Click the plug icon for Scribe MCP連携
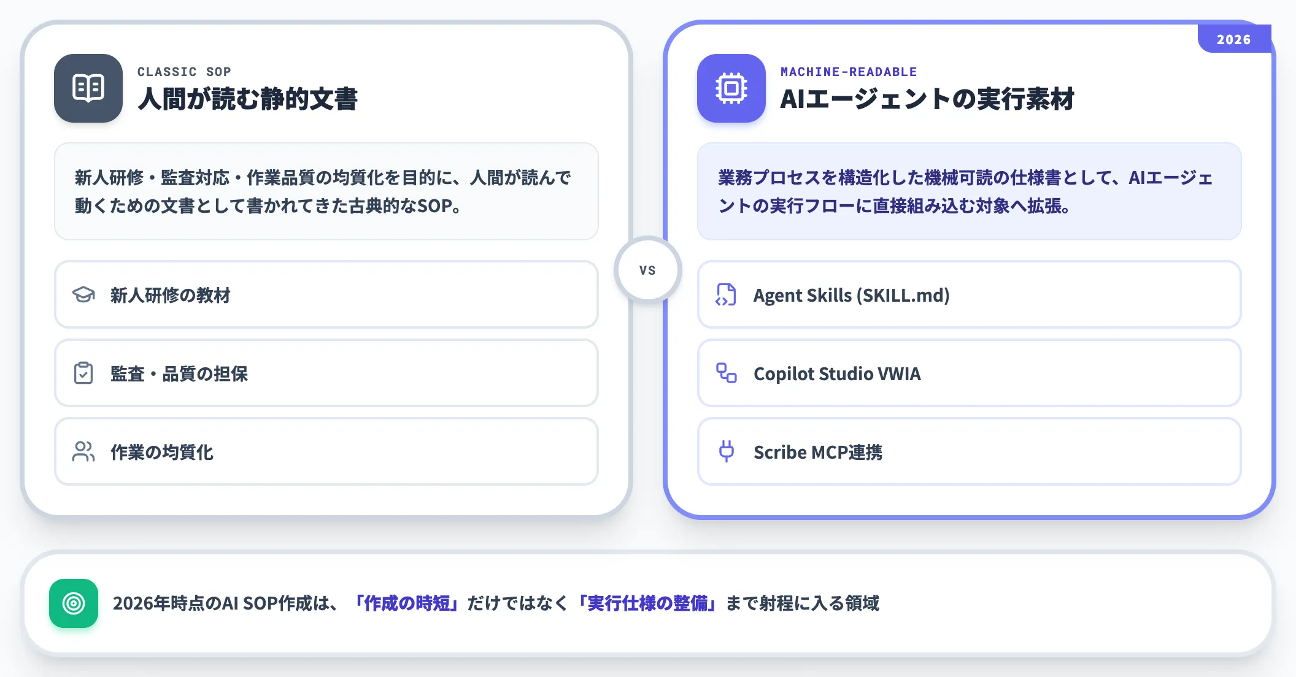The height and width of the screenshot is (677, 1296). (x=727, y=451)
